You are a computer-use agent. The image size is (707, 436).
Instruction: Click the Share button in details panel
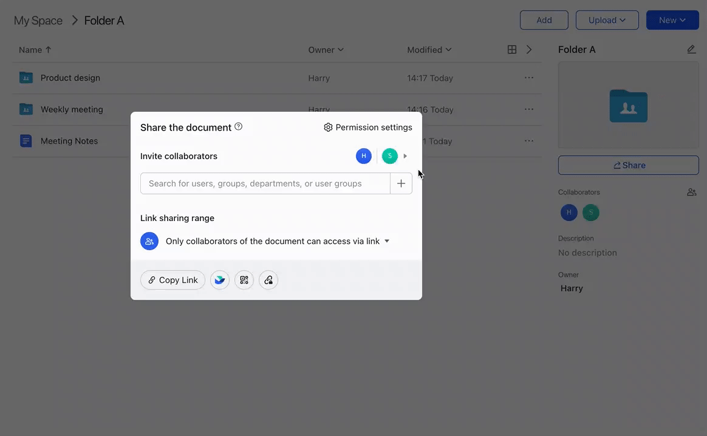pos(629,165)
